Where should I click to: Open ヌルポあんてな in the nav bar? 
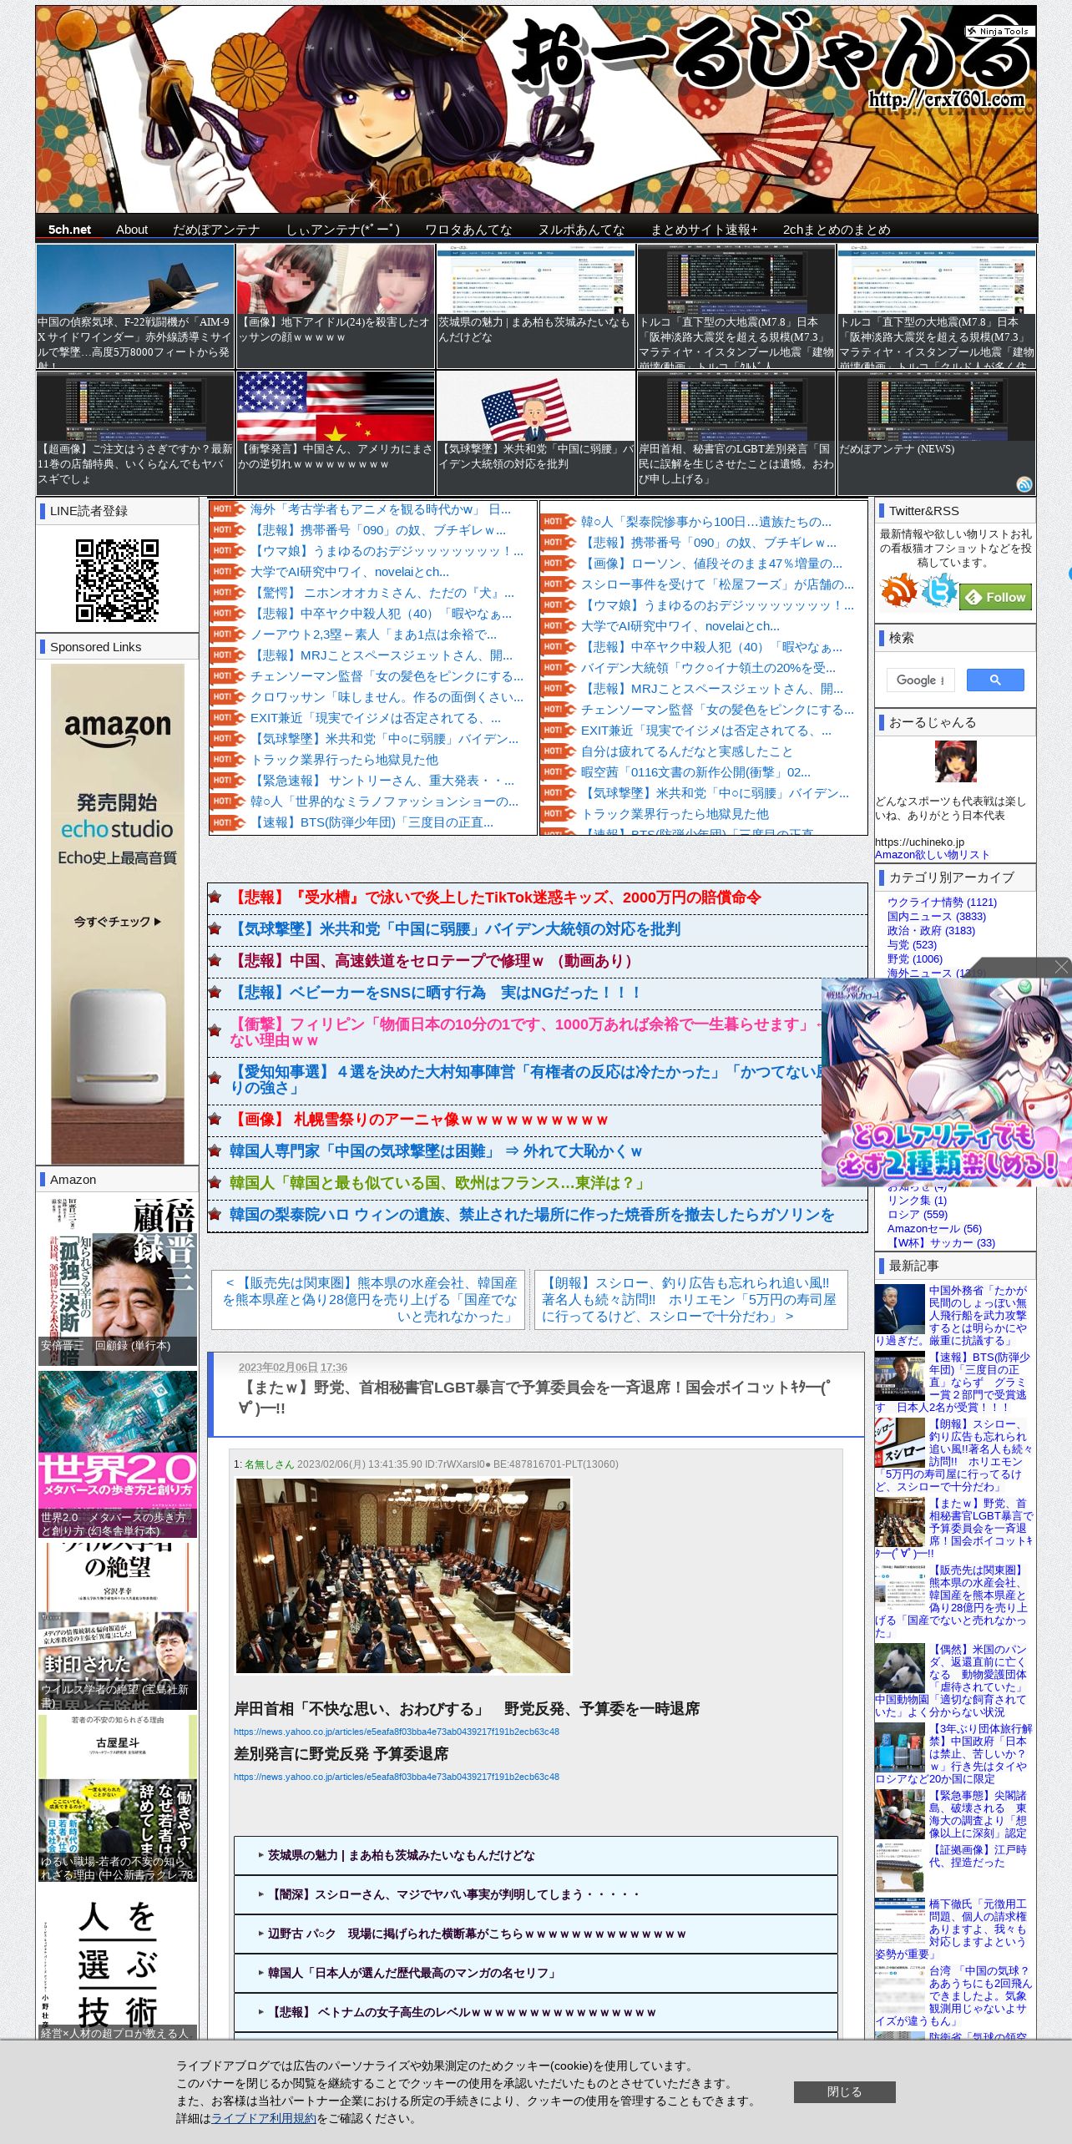click(581, 230)
